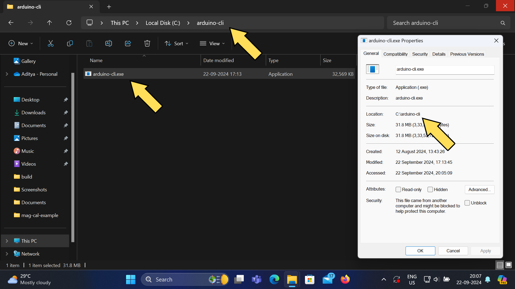This screenshot has width=515, height=289.
Task: Click the Delete trash icon
Action: 147,43
